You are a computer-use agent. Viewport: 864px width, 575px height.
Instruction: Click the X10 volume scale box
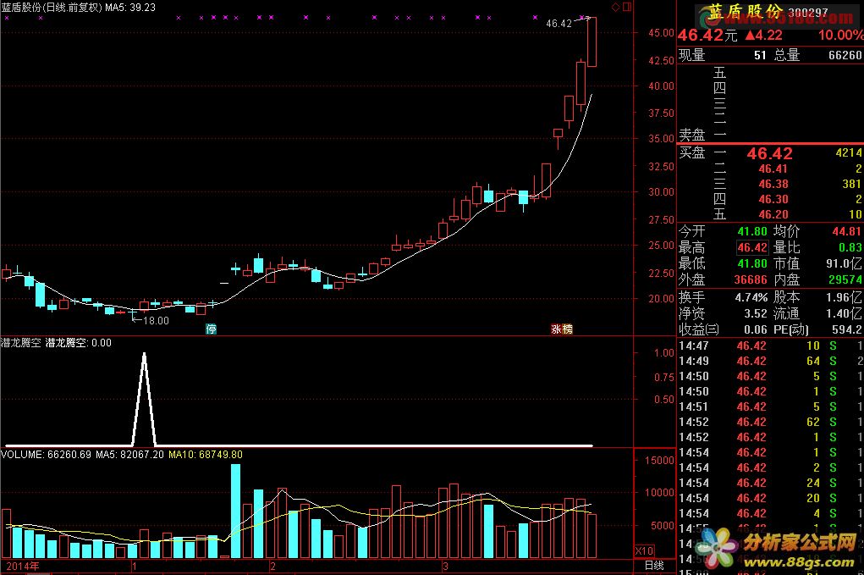[644, 550]
